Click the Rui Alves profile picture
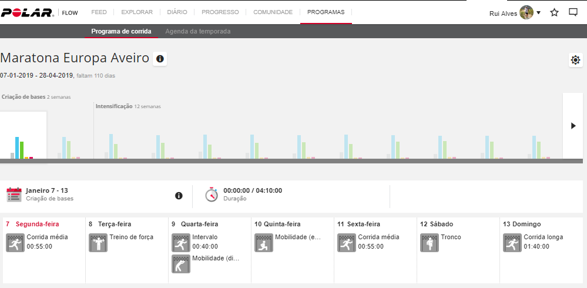Screen dimensions: 587x288 coord(526,12)
